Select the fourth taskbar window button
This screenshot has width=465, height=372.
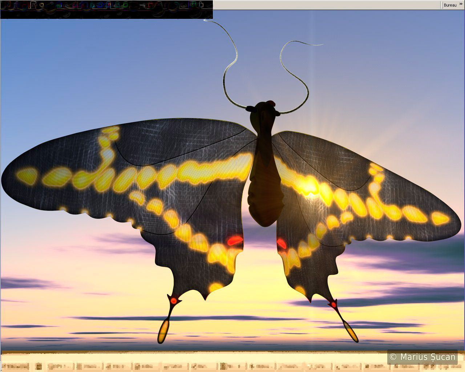click(x=147, y=366)
